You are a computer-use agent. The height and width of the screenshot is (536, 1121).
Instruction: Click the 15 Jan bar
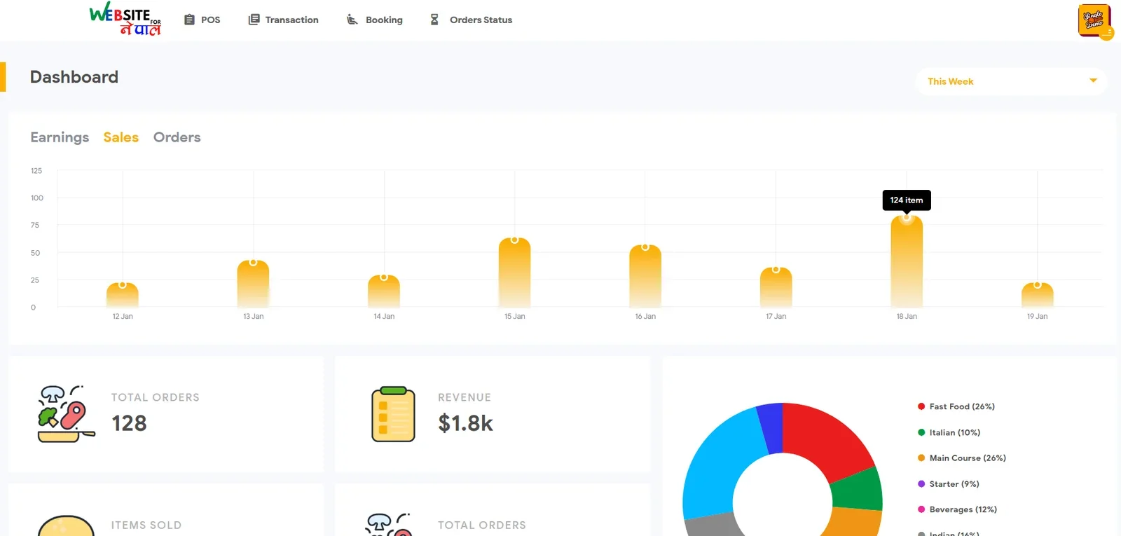tap(514, 273)
